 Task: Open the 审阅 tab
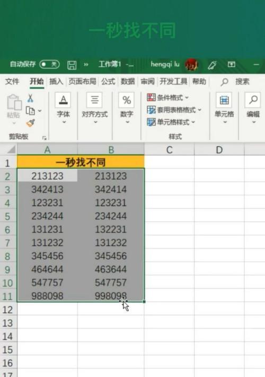(x=147, y=82)
